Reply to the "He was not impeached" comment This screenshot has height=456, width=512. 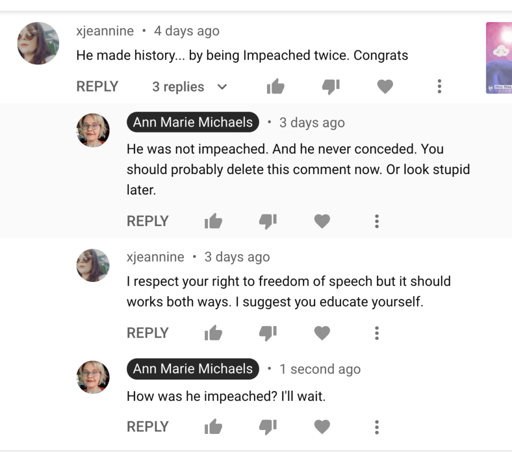coord(147,221)
